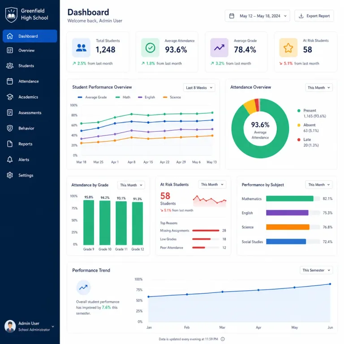Screen dimensions: 344x344
Task: Click the At Risk Students star icon tile
Action: point(288,47)
